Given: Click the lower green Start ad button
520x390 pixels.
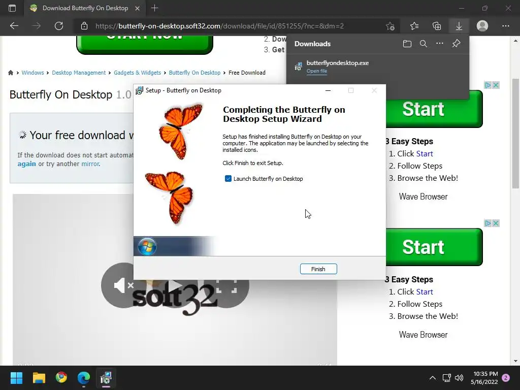Looking at the screenshot, I should pos(434,247).
